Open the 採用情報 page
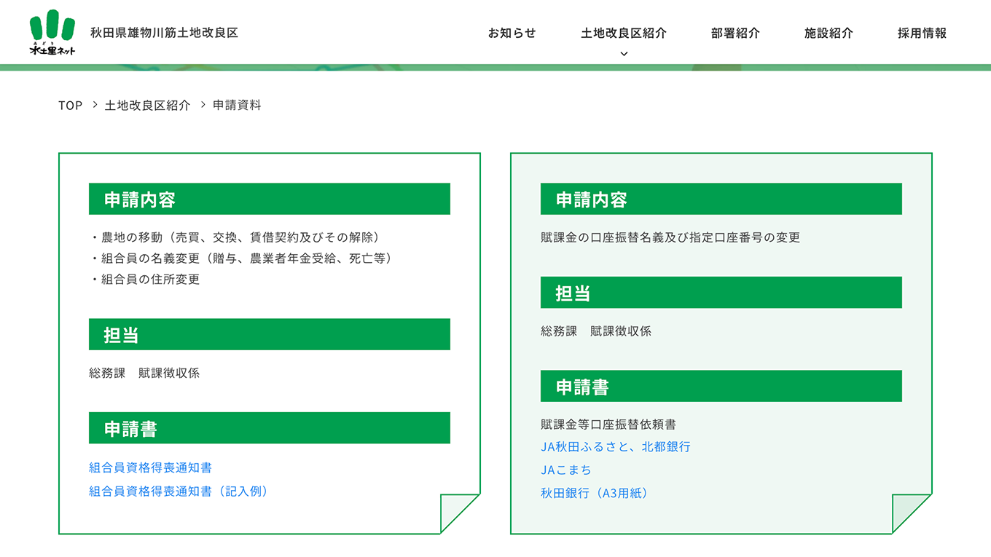Viewport: 991px width, 557px height. pyautogui.click(x=921, y=32)
